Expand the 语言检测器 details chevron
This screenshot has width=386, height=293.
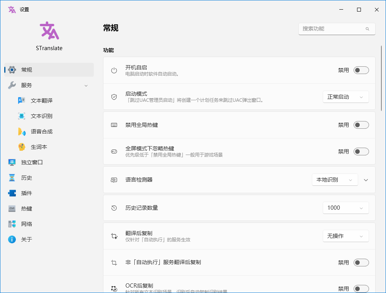[x=366, y=180]
